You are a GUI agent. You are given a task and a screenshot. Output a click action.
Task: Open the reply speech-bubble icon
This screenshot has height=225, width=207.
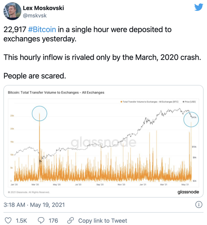(x=41, y=221)
